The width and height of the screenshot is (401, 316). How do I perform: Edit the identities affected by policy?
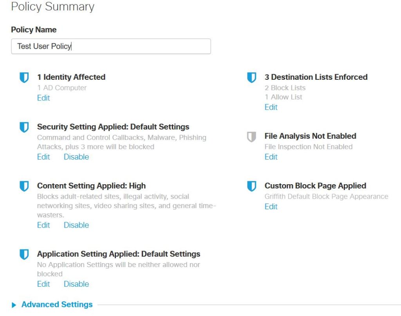click(43, 98)
